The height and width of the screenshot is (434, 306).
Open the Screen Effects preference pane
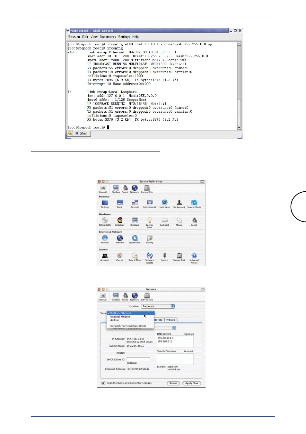[x=194, y=204]
